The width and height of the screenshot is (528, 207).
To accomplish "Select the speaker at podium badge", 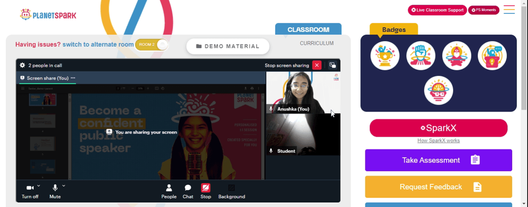I will 492,55.
